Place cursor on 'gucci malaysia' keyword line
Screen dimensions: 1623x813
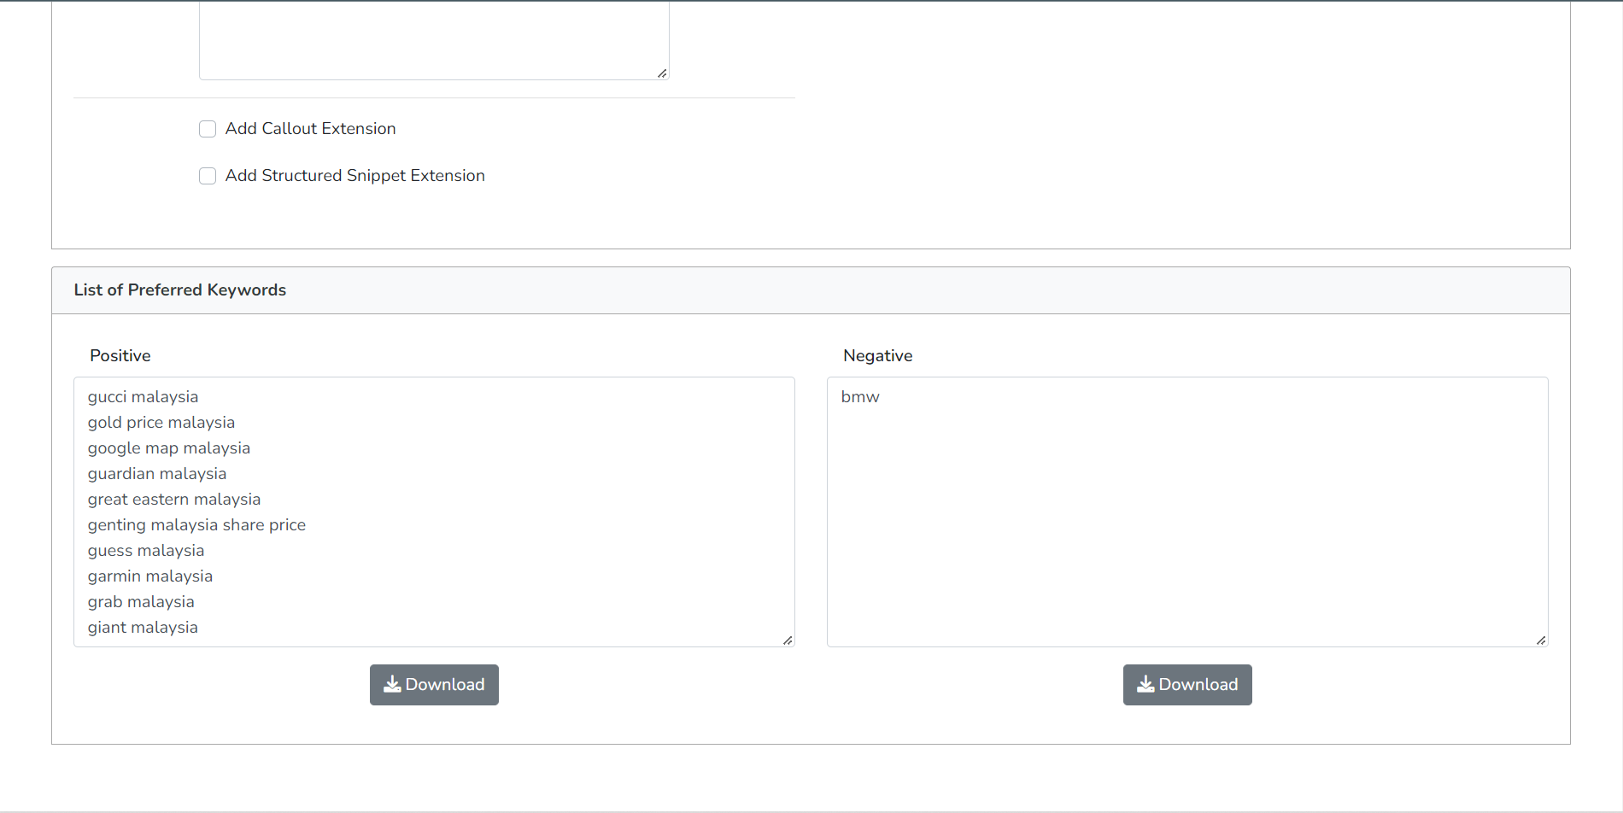pyautogui.click(x=143, y=397)
